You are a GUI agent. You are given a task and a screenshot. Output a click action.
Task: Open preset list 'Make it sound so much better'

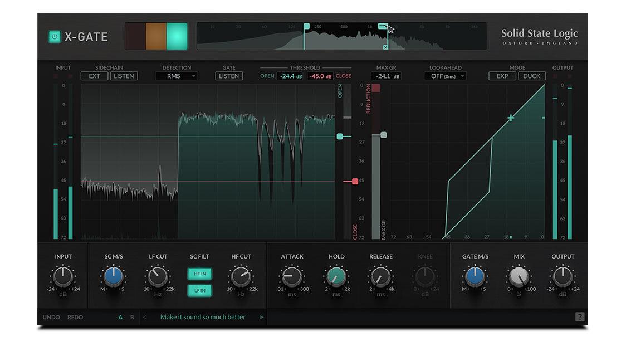pyautogui.click(x=203, y=317)
